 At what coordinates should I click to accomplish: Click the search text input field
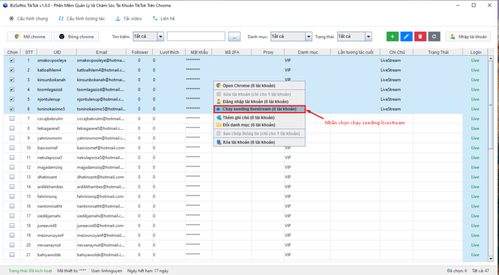[x=196, y=37]
